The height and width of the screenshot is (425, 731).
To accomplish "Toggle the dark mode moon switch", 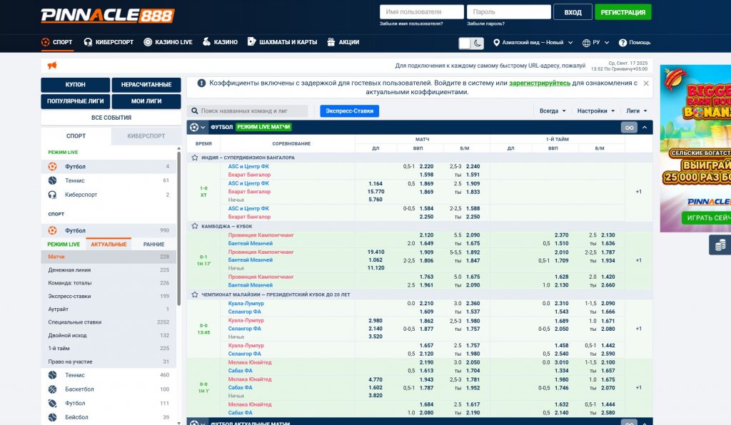I will click(x=472, y=43).
